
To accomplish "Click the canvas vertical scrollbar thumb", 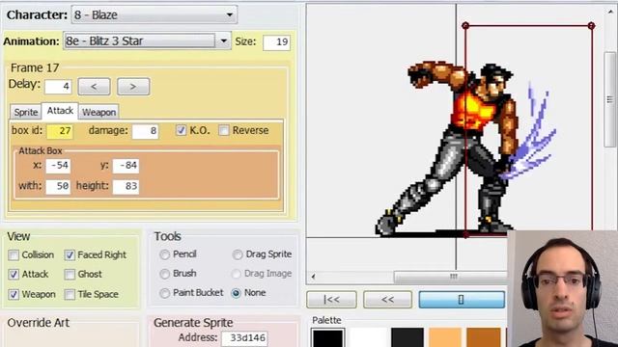I will (x=609, y=99).
